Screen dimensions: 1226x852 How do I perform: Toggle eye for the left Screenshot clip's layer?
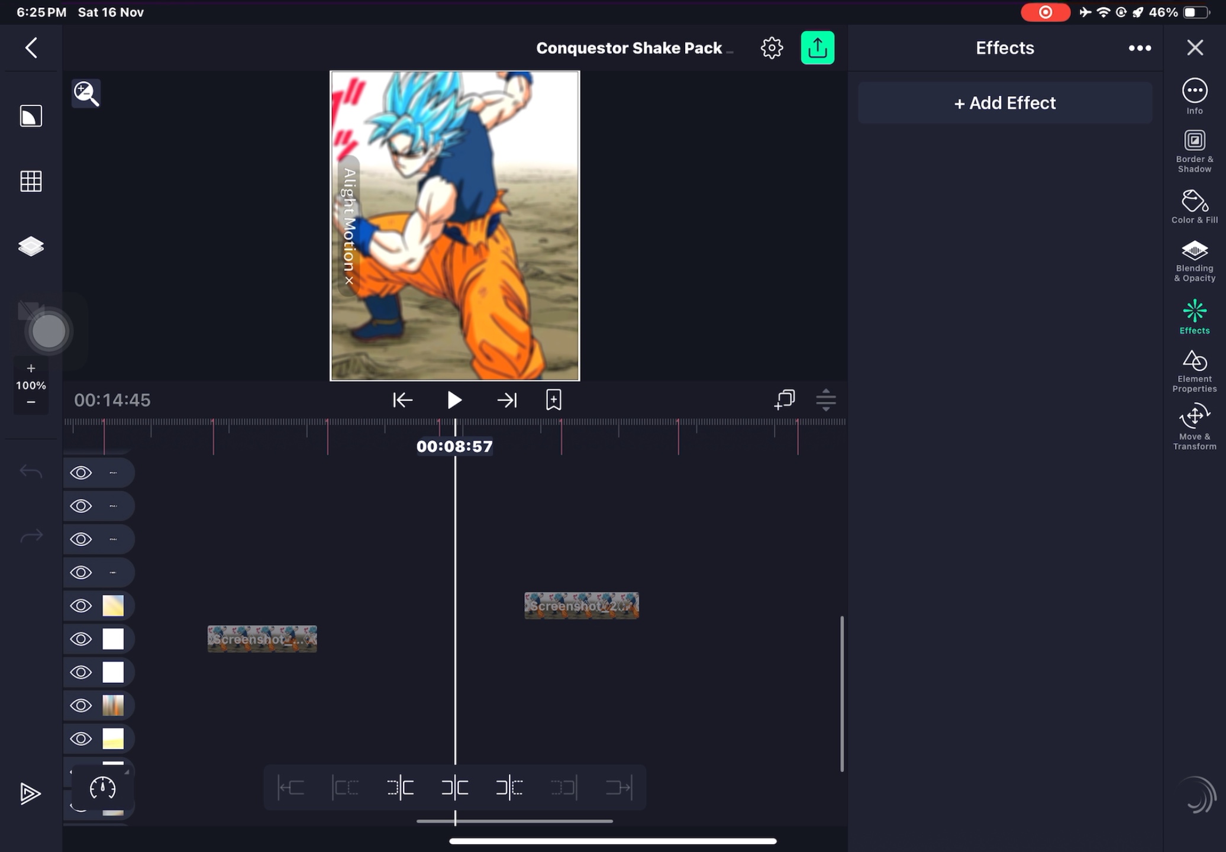click(x=81, y=639)
